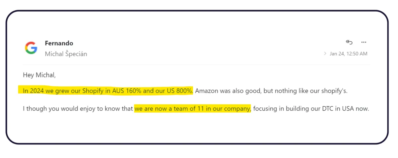Click the "800%" figure in the email
The width and height of the screenshot is (398, 158).
pyautogui.click(x=184, y=91)
